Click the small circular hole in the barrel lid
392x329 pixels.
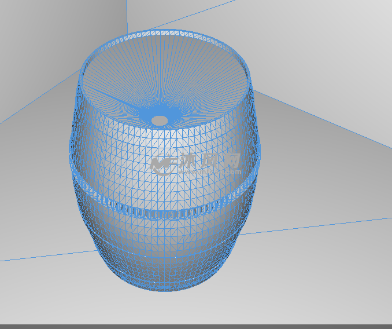click(x=160, y=120)
